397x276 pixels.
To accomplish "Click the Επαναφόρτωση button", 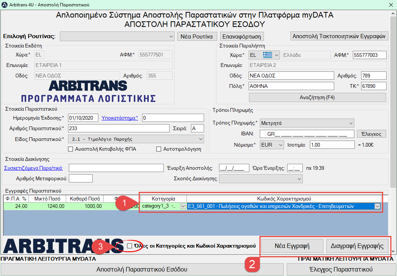I will pyautogui.click(x=242, y=36).
